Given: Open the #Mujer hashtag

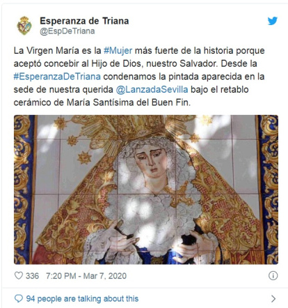Looking at the screenshot, I should point(118,50).
